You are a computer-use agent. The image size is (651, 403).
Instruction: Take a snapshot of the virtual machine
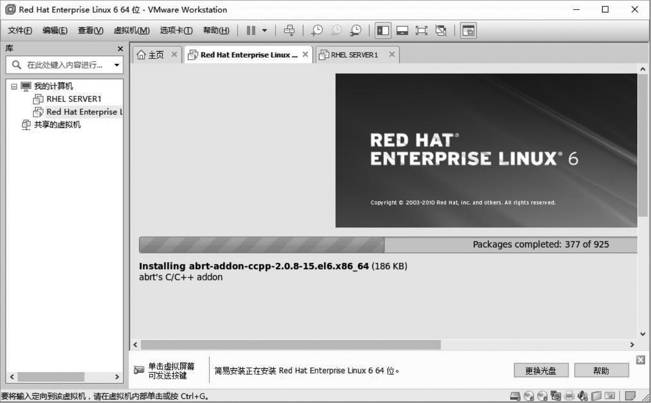tap(317, 31)
